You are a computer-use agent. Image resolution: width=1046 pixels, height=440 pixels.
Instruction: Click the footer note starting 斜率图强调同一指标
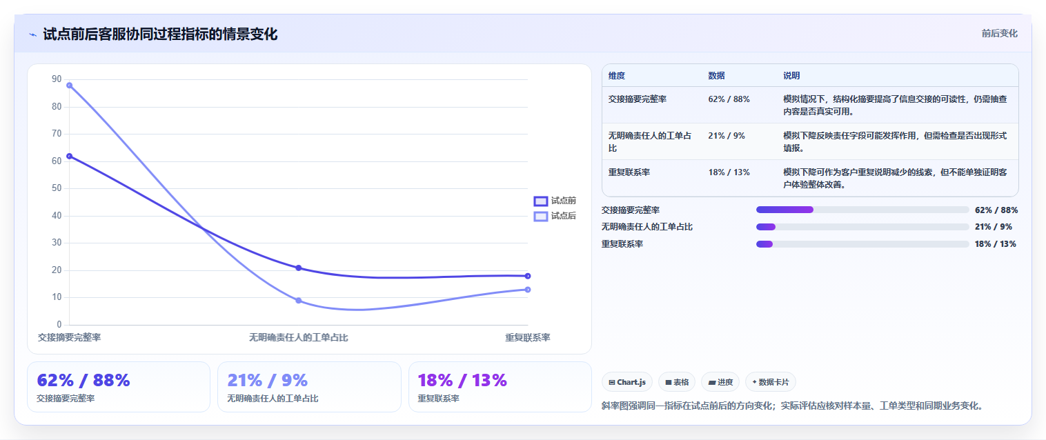(x=792, y=406)
